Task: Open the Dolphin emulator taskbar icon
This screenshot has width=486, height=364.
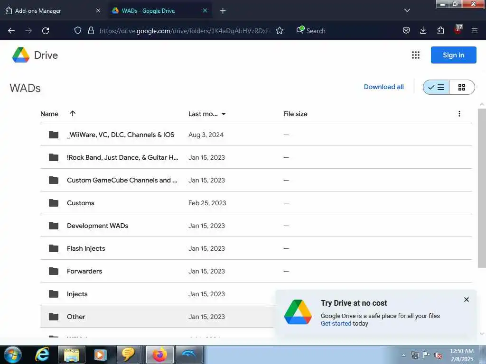Action: tap(189, 355)
